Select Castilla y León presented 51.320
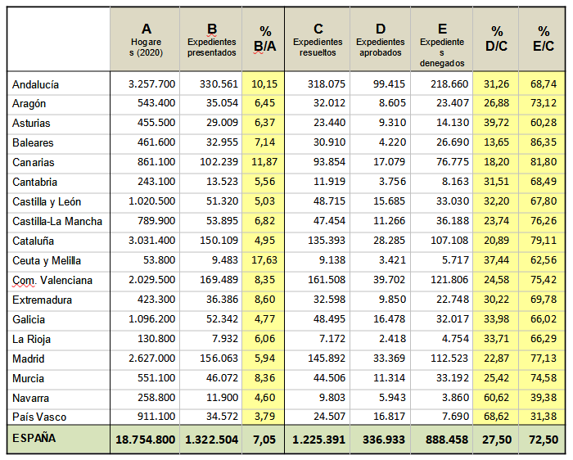 click(x=222, y=201)
